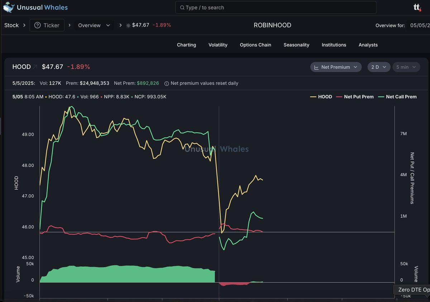
Task: Toggle the HOOD legend series
Action: (x=321, y=97)
